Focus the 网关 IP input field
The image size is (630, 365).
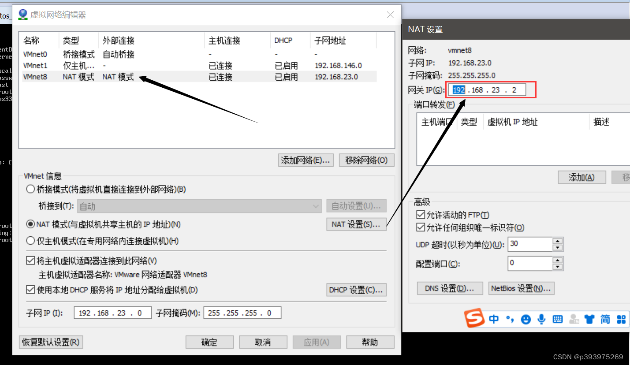pos(488,90)
